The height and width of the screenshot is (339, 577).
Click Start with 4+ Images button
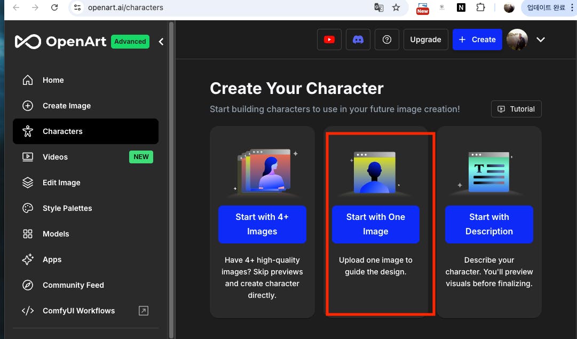coord(262,224)
